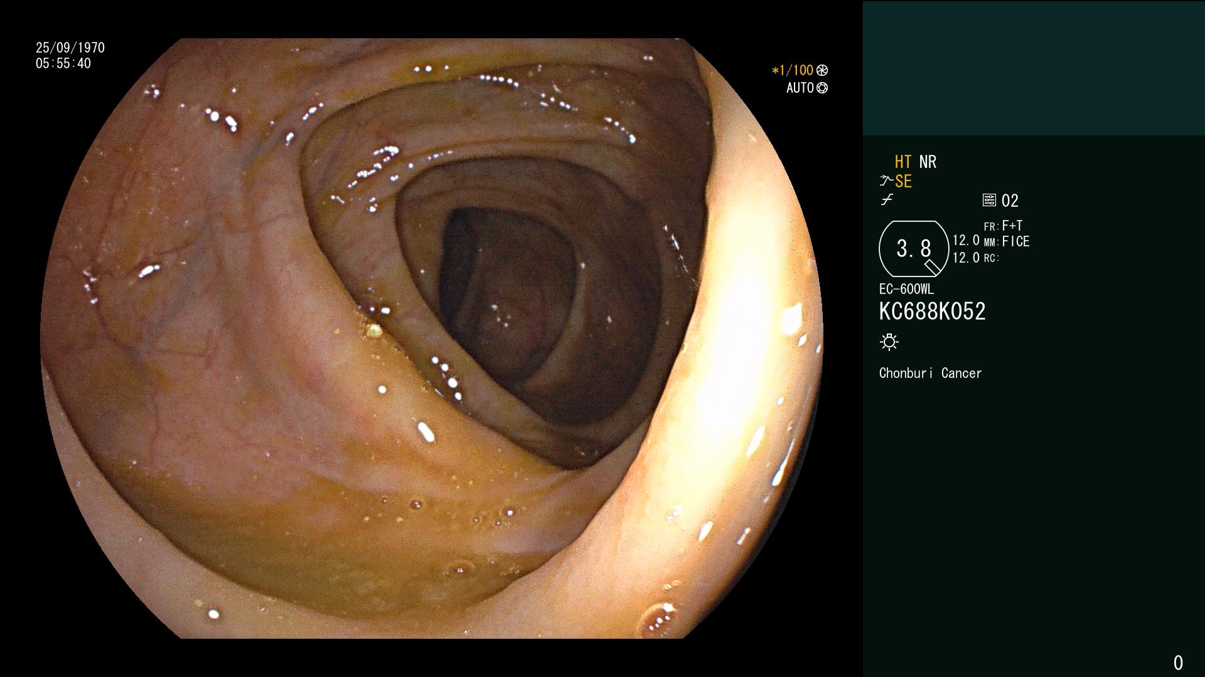Click the FR: F+T function label
The height and width of the screenshot is (677, 1205).
tap(1003, 226)
